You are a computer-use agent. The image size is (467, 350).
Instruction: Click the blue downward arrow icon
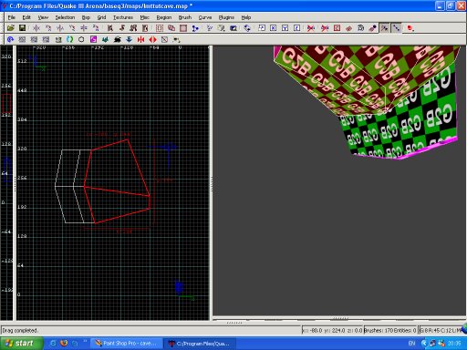[x=129, y=39]
